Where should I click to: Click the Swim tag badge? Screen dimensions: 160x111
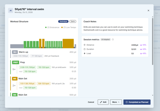(73, 21)
